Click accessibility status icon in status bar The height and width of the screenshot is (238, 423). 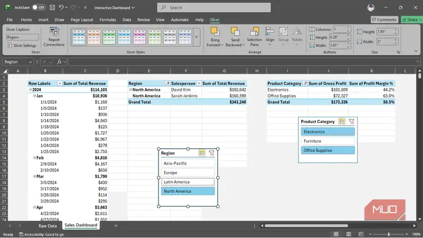click(21, 234)
